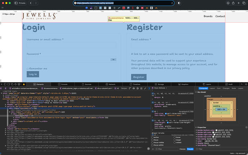Click the Share icon in Safari toolbar

(x=233, y=3)
